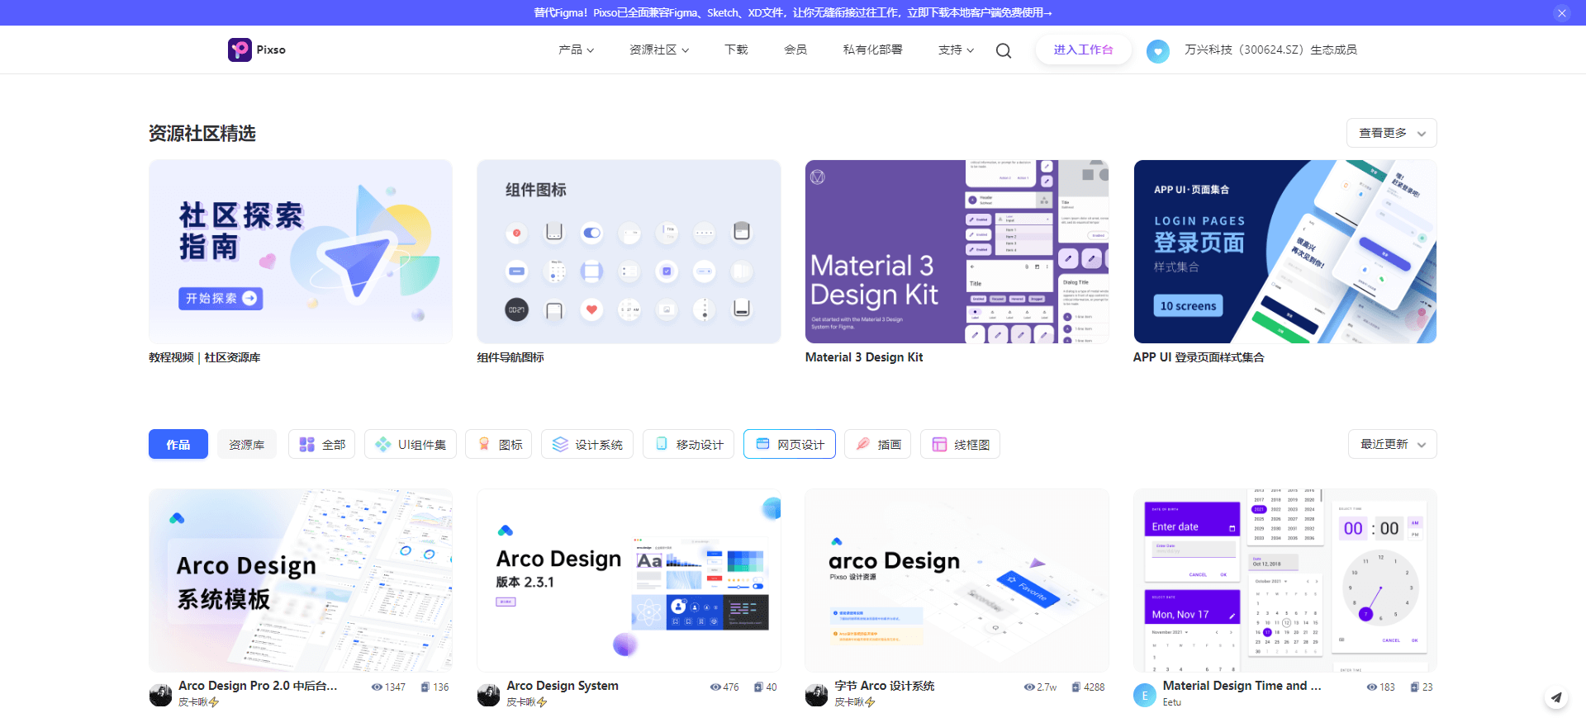This screenshot has width=1586, height=727.
Task: Expand the 支持 menu
Action: point(956,50)
